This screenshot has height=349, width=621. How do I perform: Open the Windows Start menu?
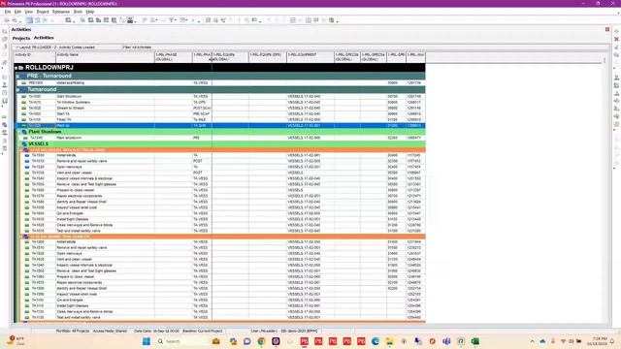point(147,341)
